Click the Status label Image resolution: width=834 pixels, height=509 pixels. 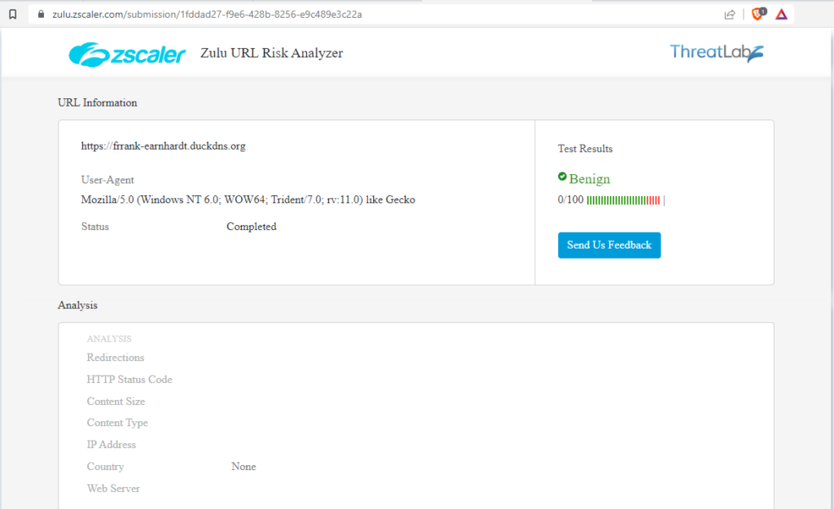tap(94, 227)
